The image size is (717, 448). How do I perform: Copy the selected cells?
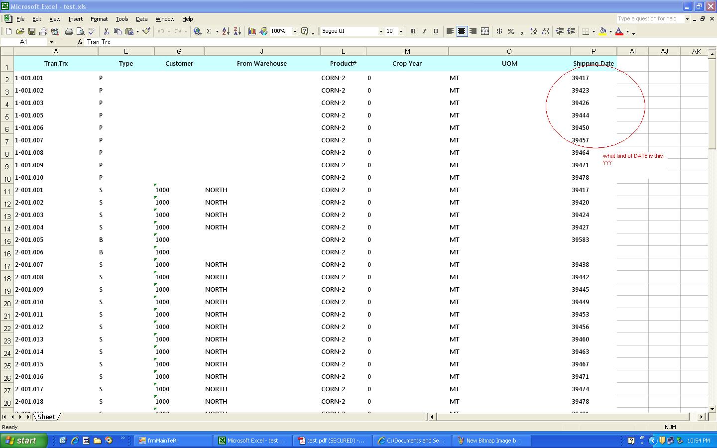(x=118, y=31)
